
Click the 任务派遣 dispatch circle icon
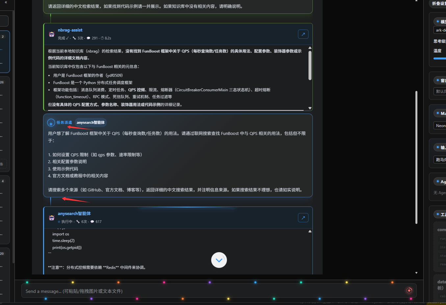(51, 123)
